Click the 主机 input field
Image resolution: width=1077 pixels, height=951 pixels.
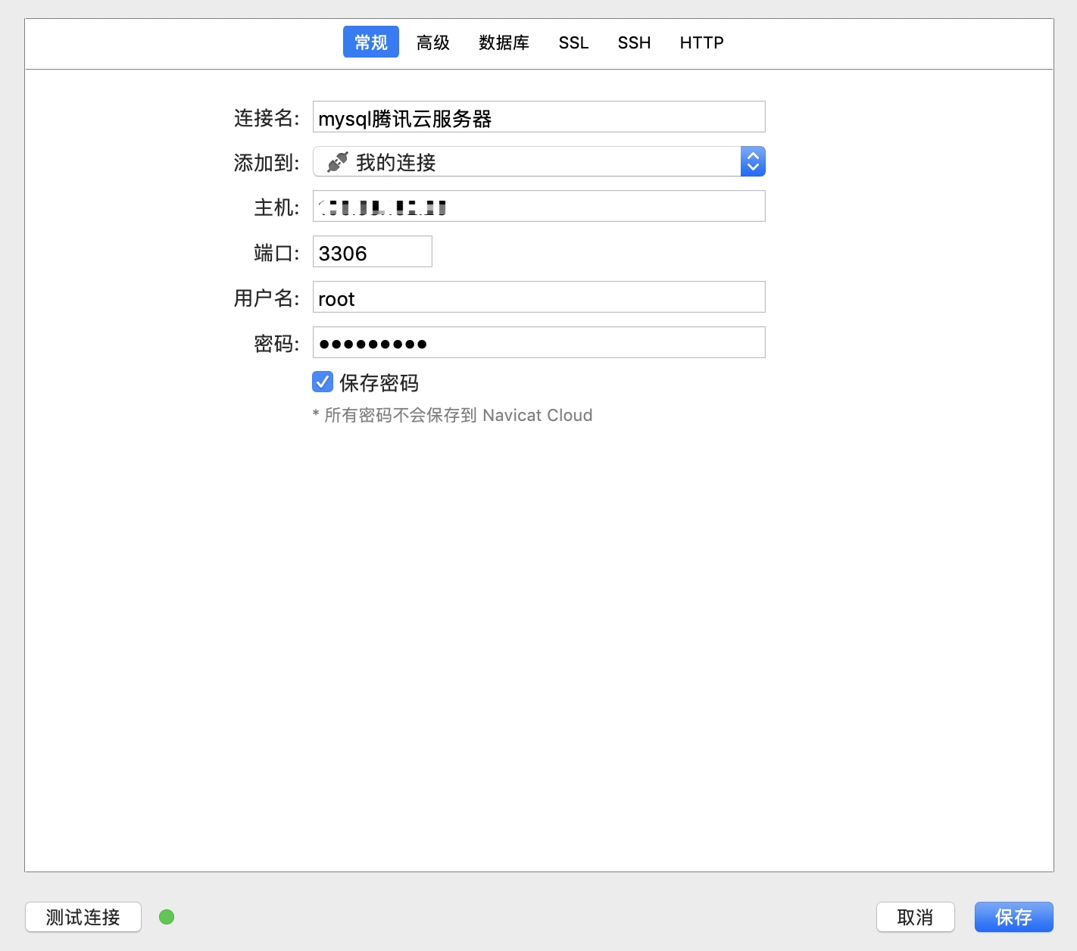(538, 206)
